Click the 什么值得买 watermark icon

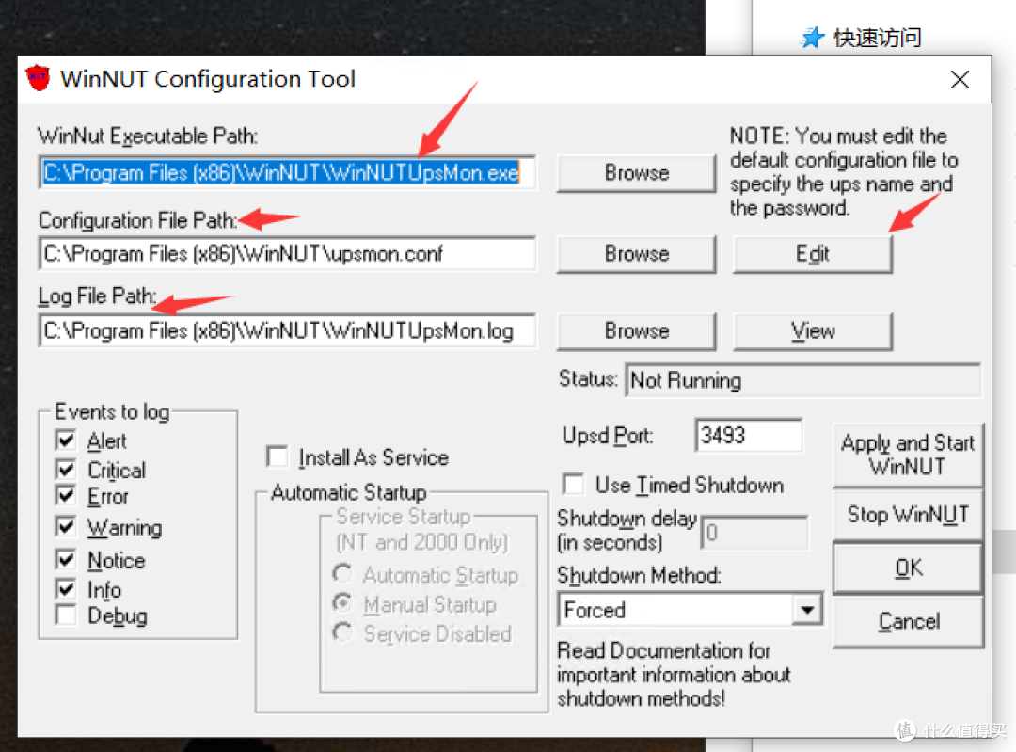point(904,730)
